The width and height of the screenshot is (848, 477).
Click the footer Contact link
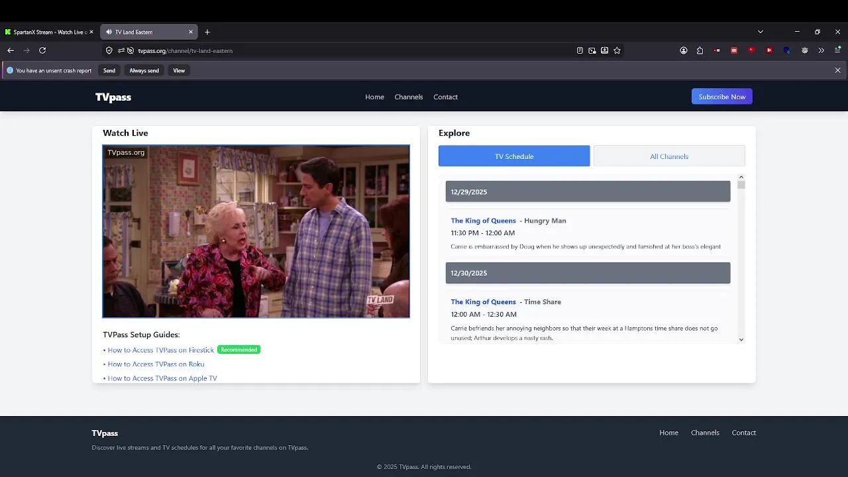click(744, 433)
